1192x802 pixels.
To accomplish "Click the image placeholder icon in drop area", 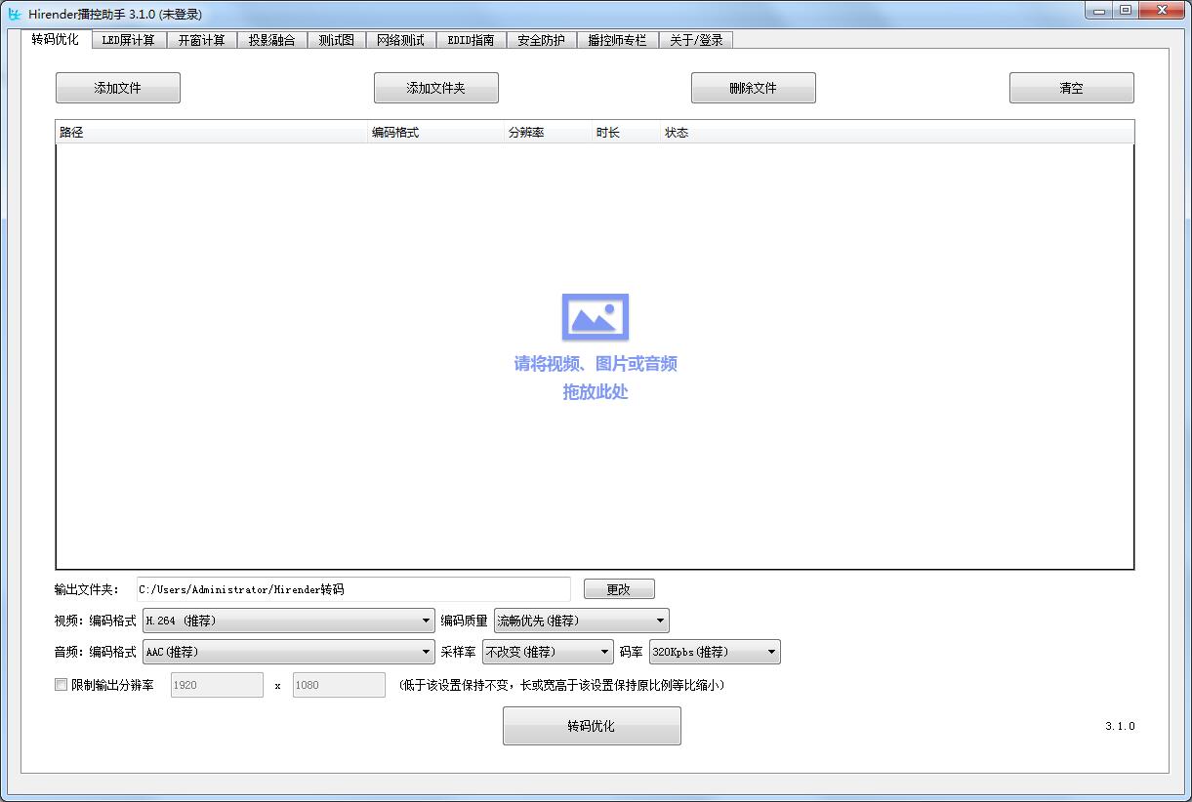I will pyautogui.click(x=595, y=317).
